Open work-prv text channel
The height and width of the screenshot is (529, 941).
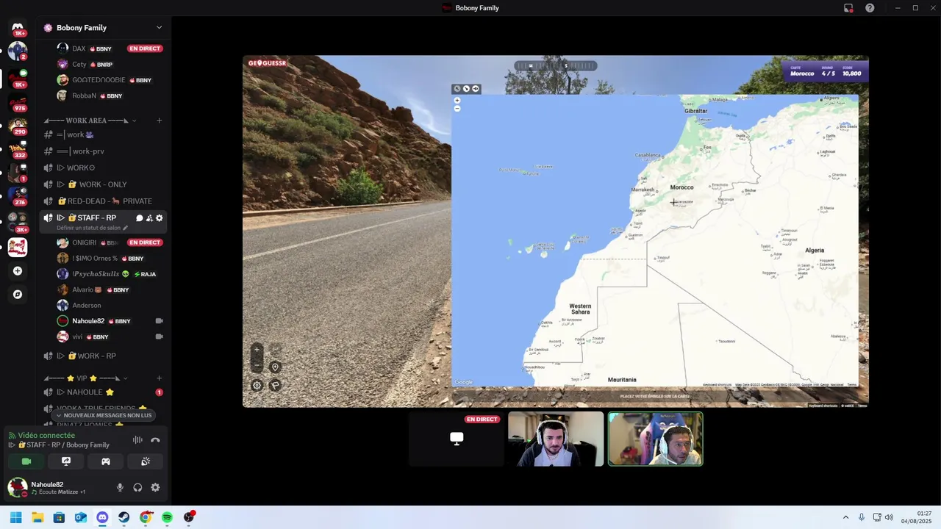click(x=103, y=151)
